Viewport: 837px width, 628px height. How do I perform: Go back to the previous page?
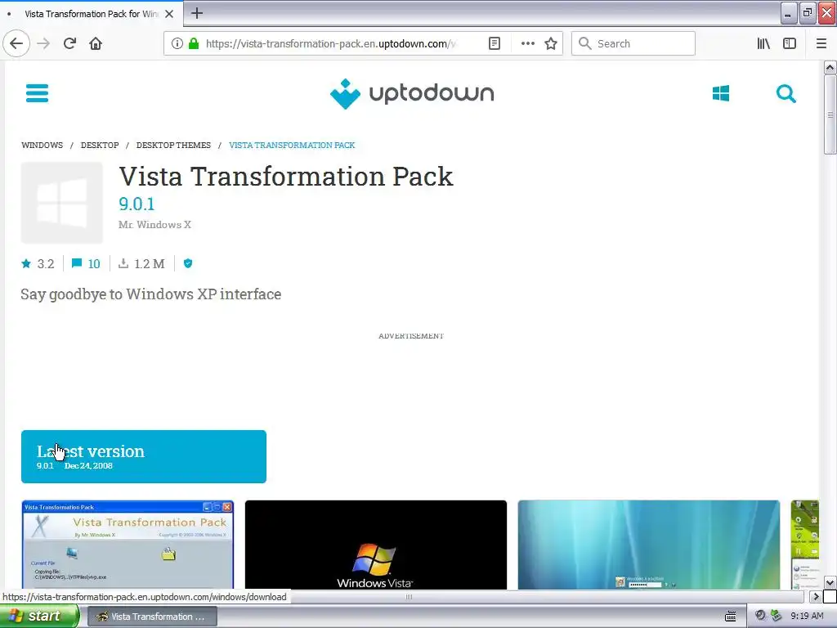pyautogui.click(x=16, y=43)
